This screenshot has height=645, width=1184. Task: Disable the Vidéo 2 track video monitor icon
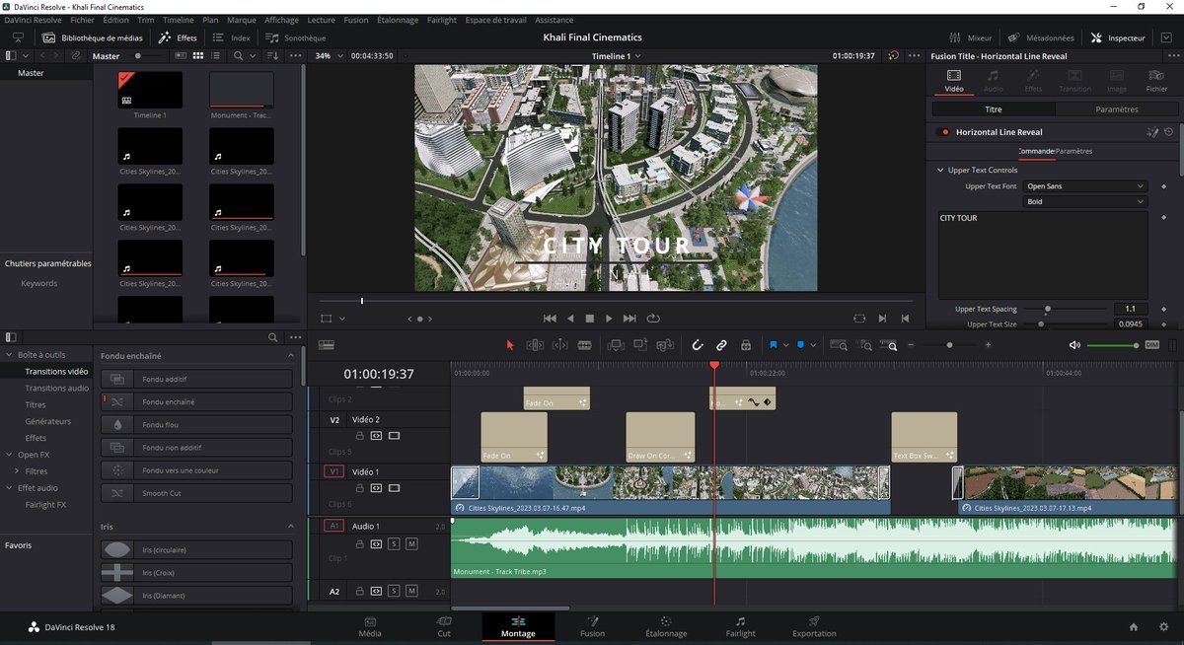coord(394,436)
